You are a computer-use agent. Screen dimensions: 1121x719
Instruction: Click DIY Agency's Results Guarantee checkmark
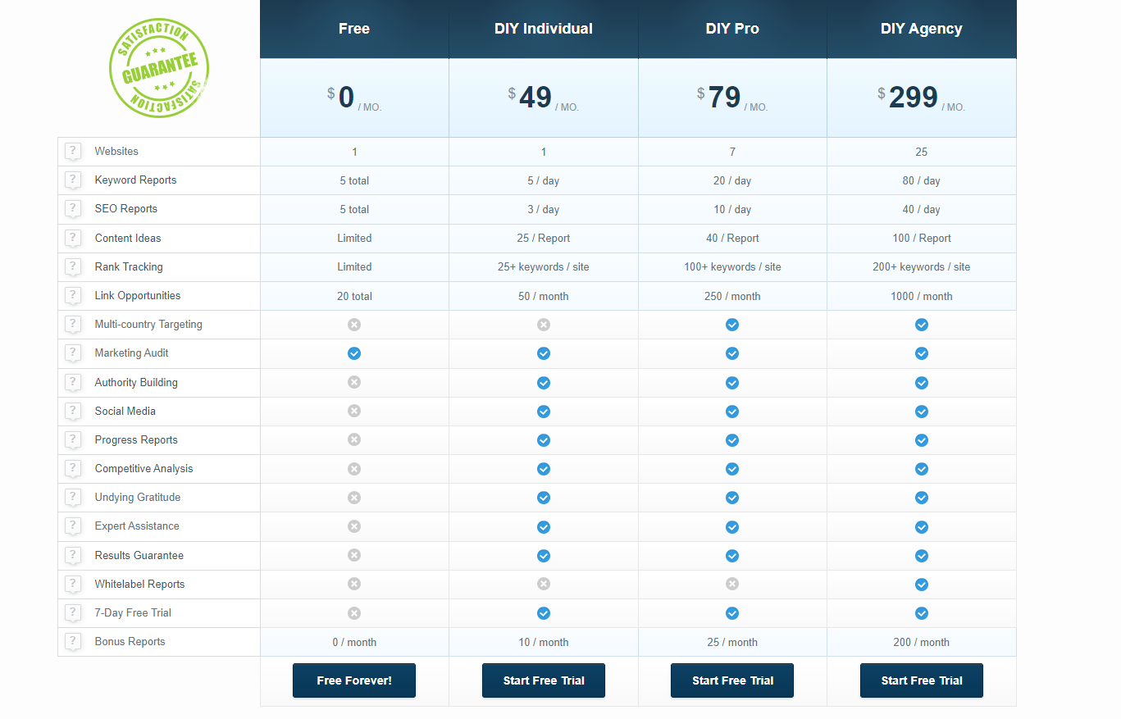[922, 556]
